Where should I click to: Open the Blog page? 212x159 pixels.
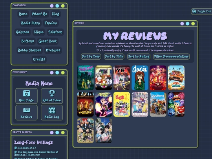[x=56, y=14]
